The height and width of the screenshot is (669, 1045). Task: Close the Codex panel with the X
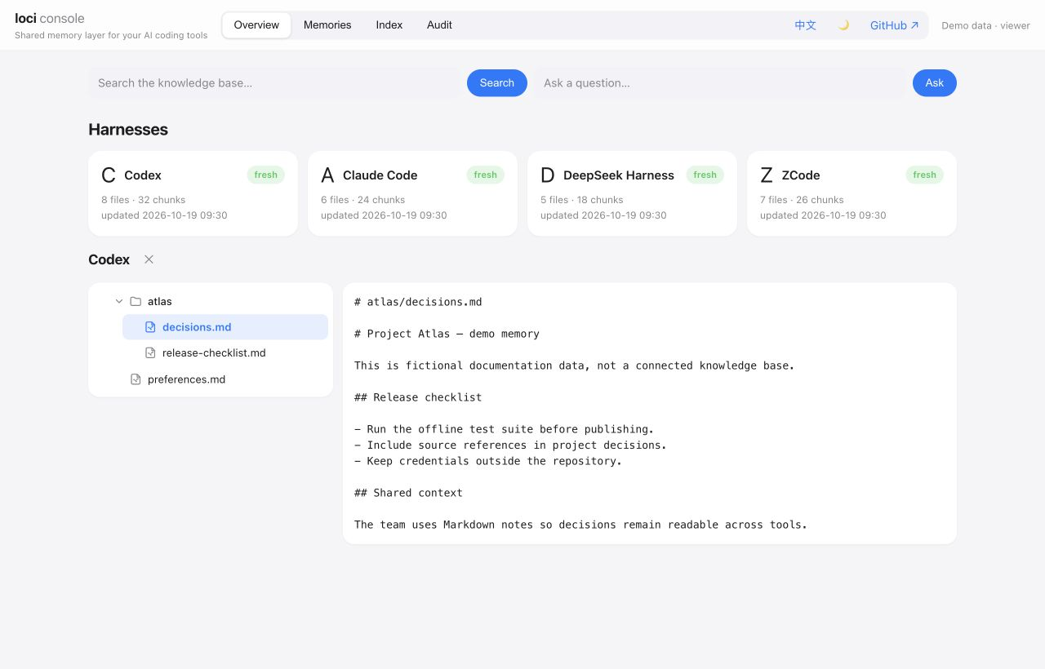149,259
